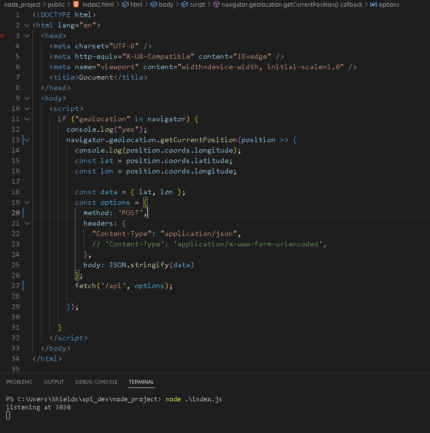Click options label at breadcrumb end
430x433 pixels.
click(389, 5)
